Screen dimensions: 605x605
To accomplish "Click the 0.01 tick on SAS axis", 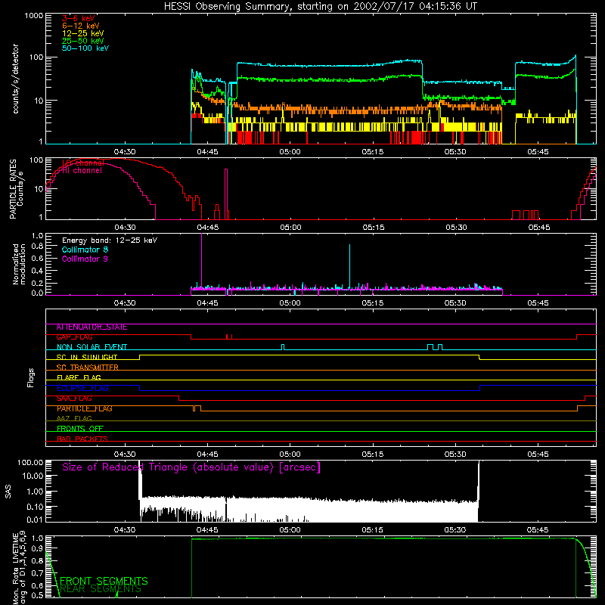I will point(35,520).
